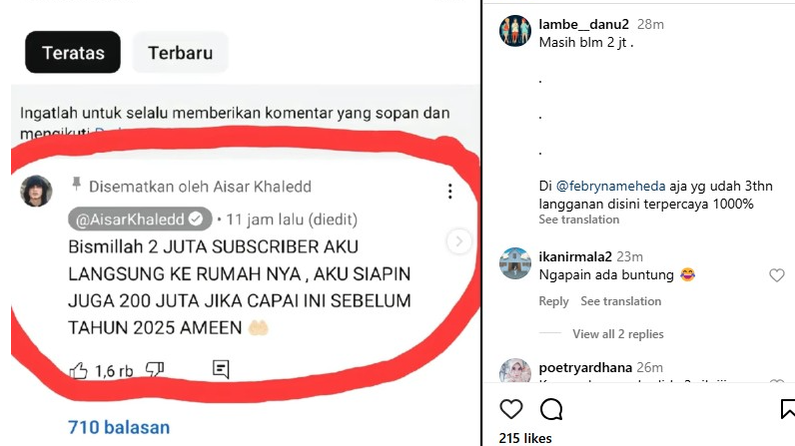Expand View all 2 replies
The image size is (795, 446).
pyautogui.click(x=618, y=334)
